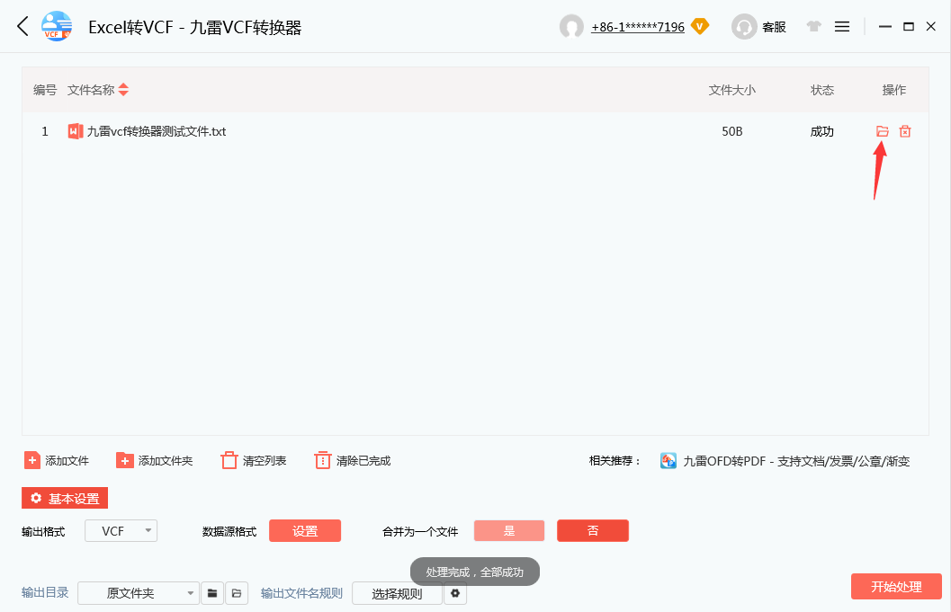This screenshot has height=612, width=951.
Task: Click 添加文件夹 to add a folder
Action: point(154,460)
